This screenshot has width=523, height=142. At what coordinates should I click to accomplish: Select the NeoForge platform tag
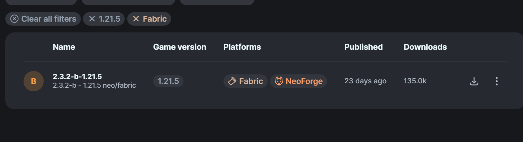[298, 81]
